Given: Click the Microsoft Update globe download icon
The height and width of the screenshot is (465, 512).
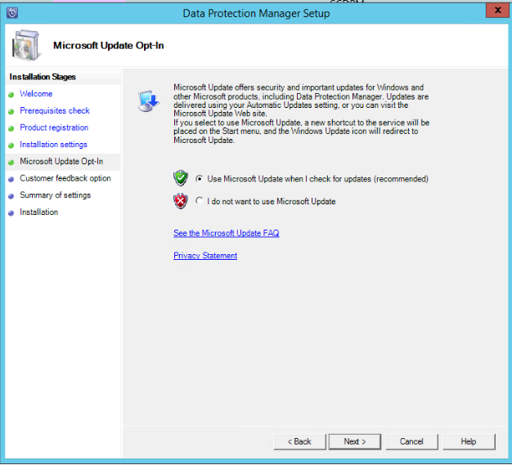Looking at the screenshot, I should pos(148,101).
